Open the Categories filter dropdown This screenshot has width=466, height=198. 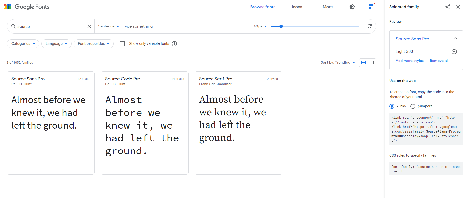(x=23, y=44)
